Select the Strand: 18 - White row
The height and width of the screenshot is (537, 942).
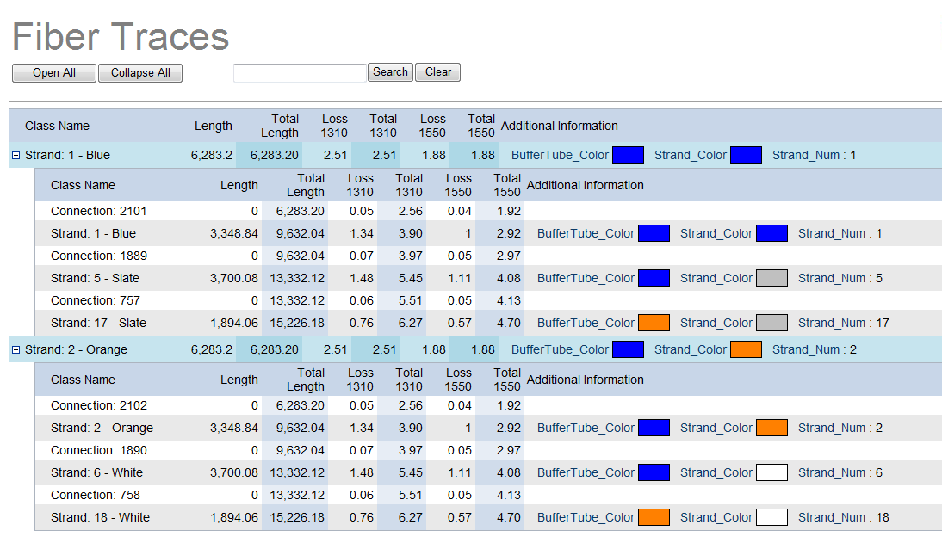tap(100, 518)
